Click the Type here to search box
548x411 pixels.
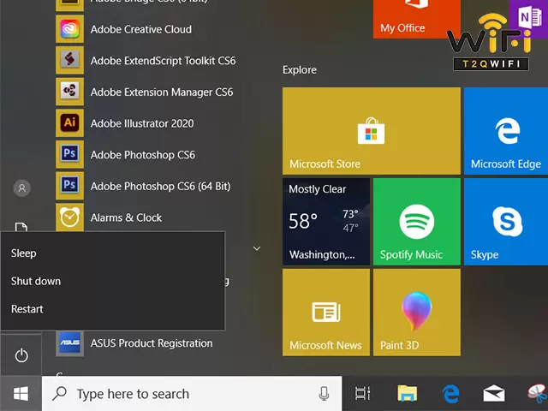[x=192, y=394]
